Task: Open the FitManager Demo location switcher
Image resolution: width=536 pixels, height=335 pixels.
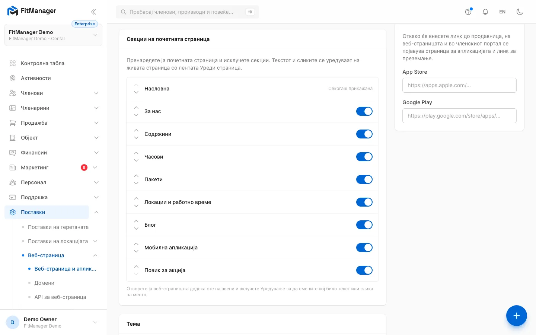Action: point(53,35)
